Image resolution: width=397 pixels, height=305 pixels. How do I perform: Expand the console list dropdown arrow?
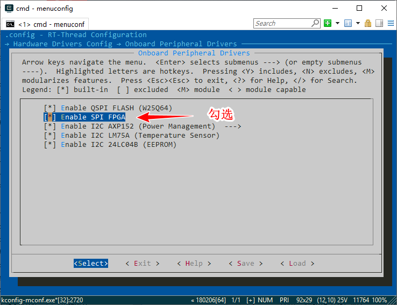coord(357,23)
